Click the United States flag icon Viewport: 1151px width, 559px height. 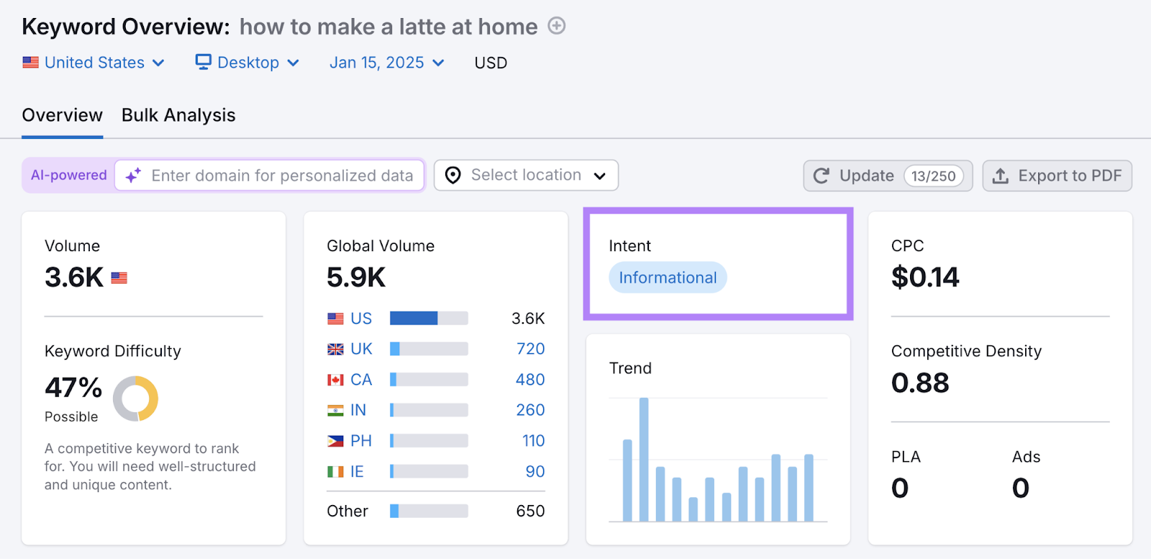pyautogui.click(x=30, y=63)
